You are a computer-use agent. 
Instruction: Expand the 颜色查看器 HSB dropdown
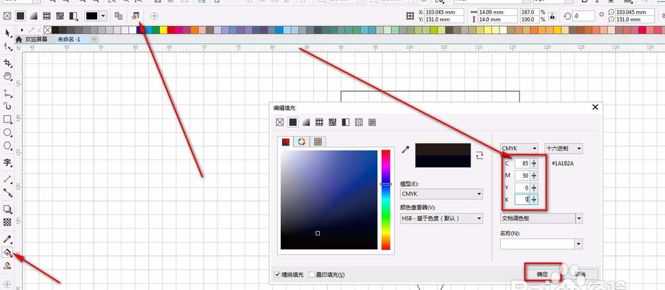[441, 218]
